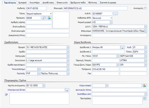Click the Επωνυμία input field

(95, 8)
